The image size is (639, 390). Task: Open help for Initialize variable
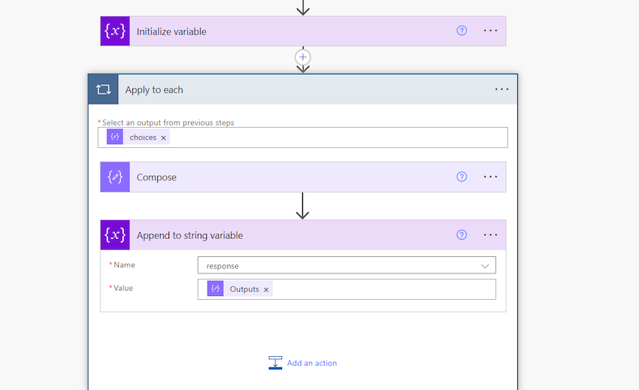click(462, 31)
